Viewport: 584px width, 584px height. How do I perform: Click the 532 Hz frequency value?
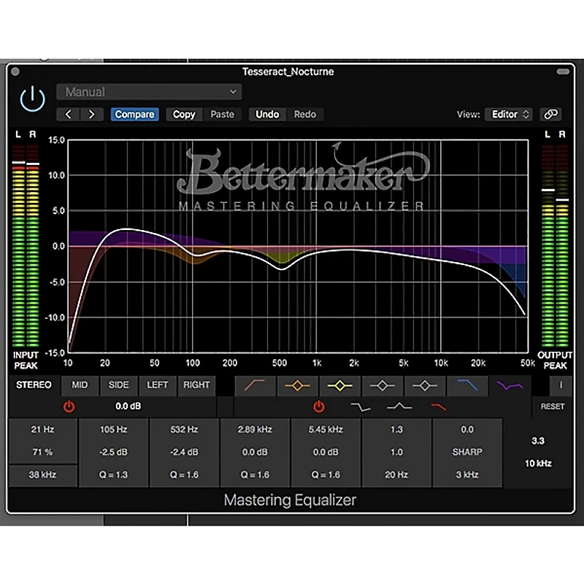184,429
